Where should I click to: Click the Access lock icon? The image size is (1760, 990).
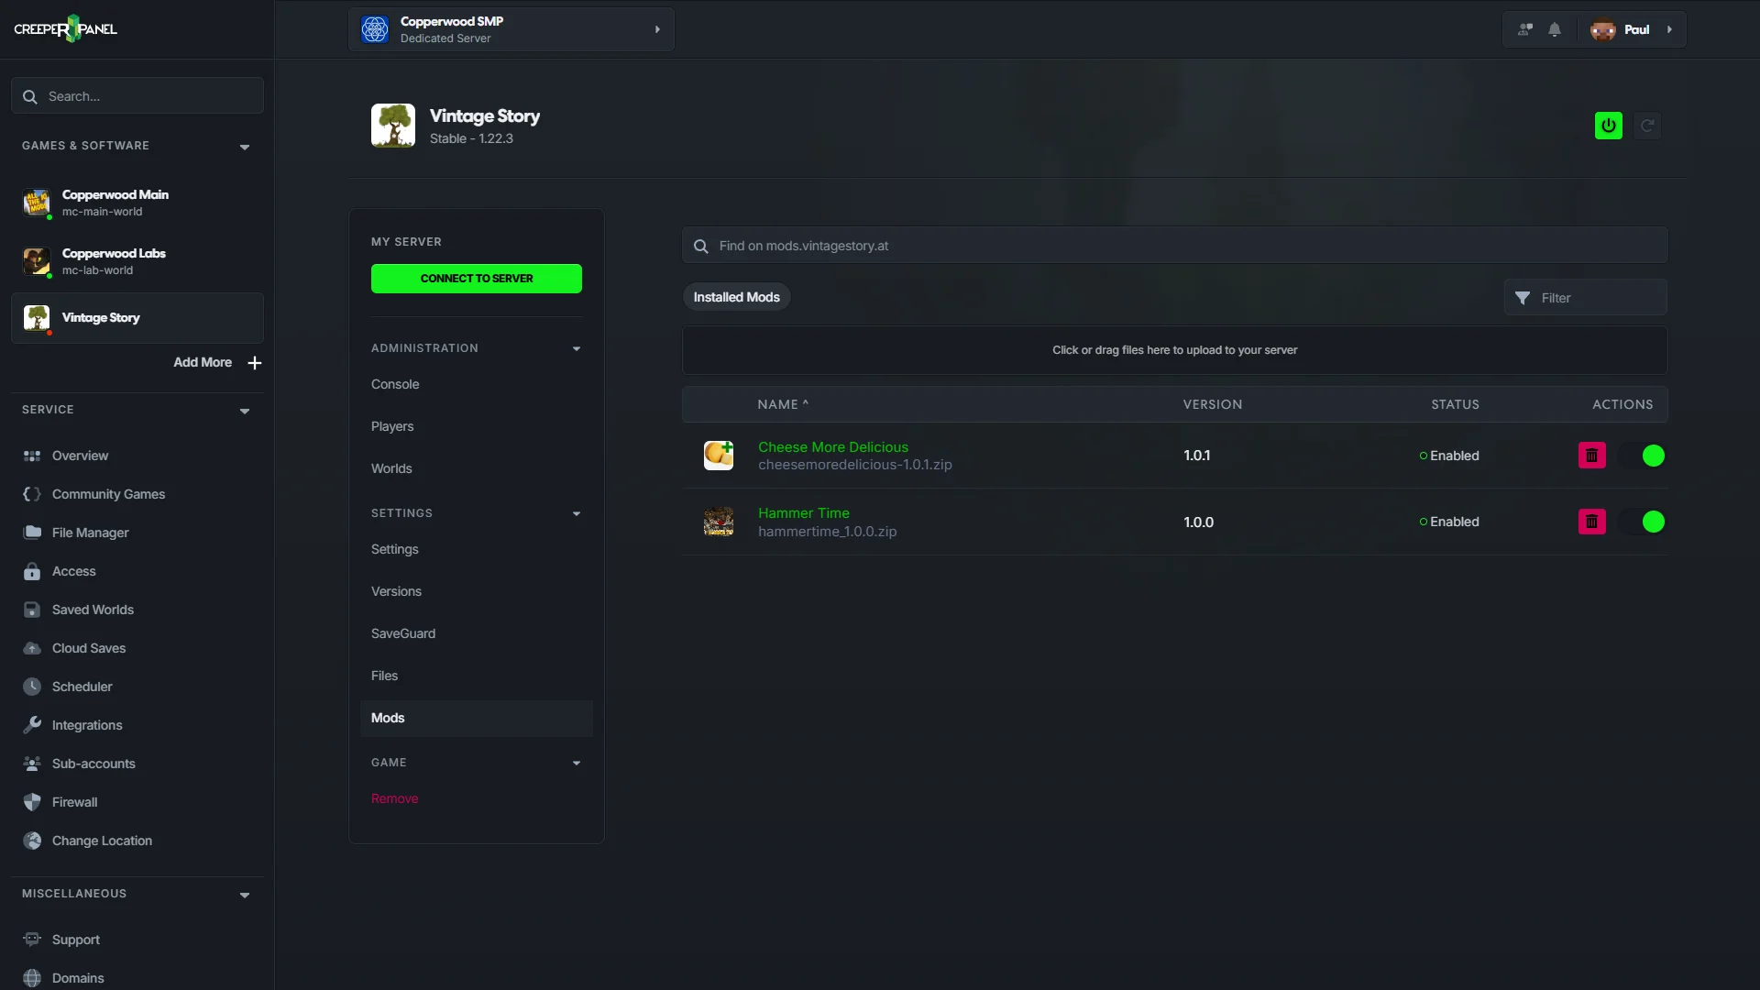point(32,571)
